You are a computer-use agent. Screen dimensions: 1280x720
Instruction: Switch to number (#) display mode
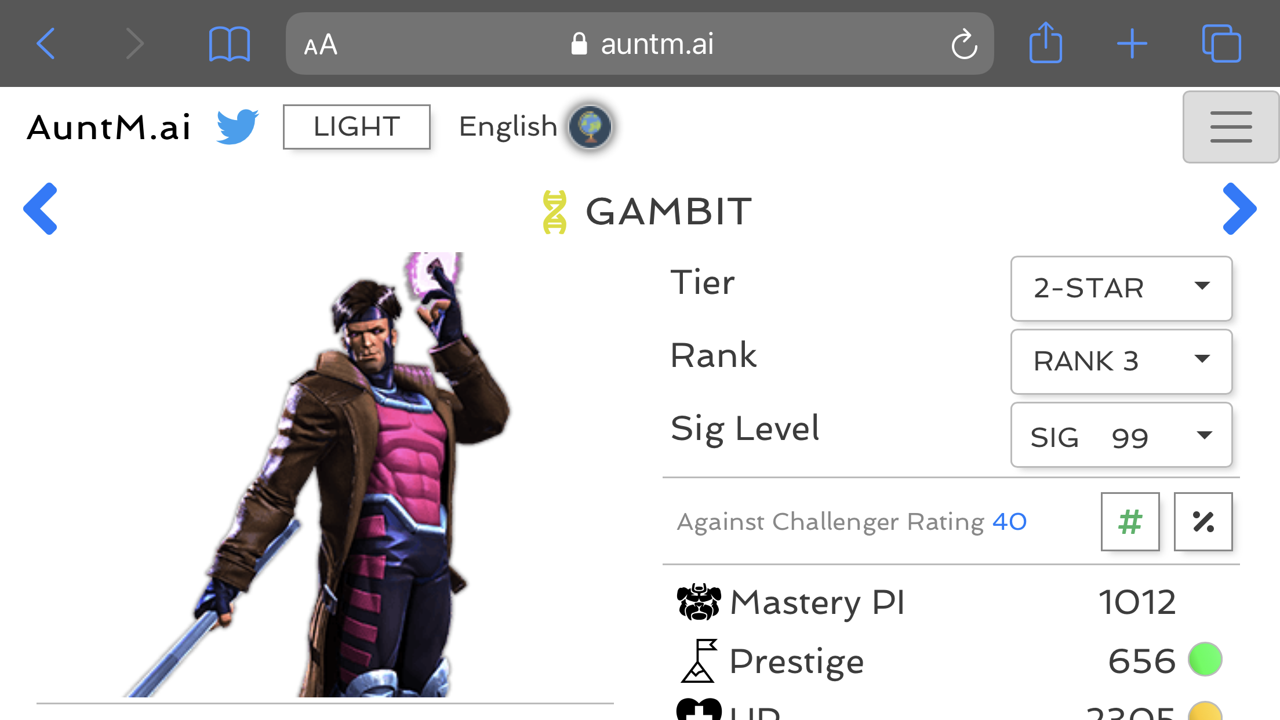coord(1130,522)
